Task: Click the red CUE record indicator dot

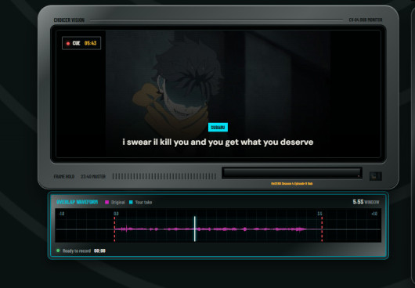Action: (68, 43)
